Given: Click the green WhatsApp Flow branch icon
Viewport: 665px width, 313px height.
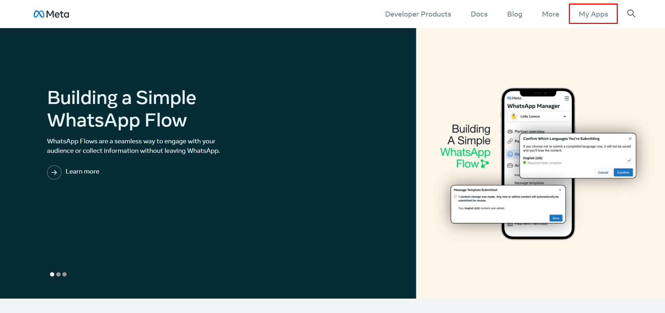Looking at the screenshot, I should pos(485,164).
